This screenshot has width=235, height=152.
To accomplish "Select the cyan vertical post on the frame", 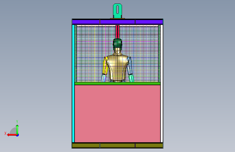I will [73, 84].
